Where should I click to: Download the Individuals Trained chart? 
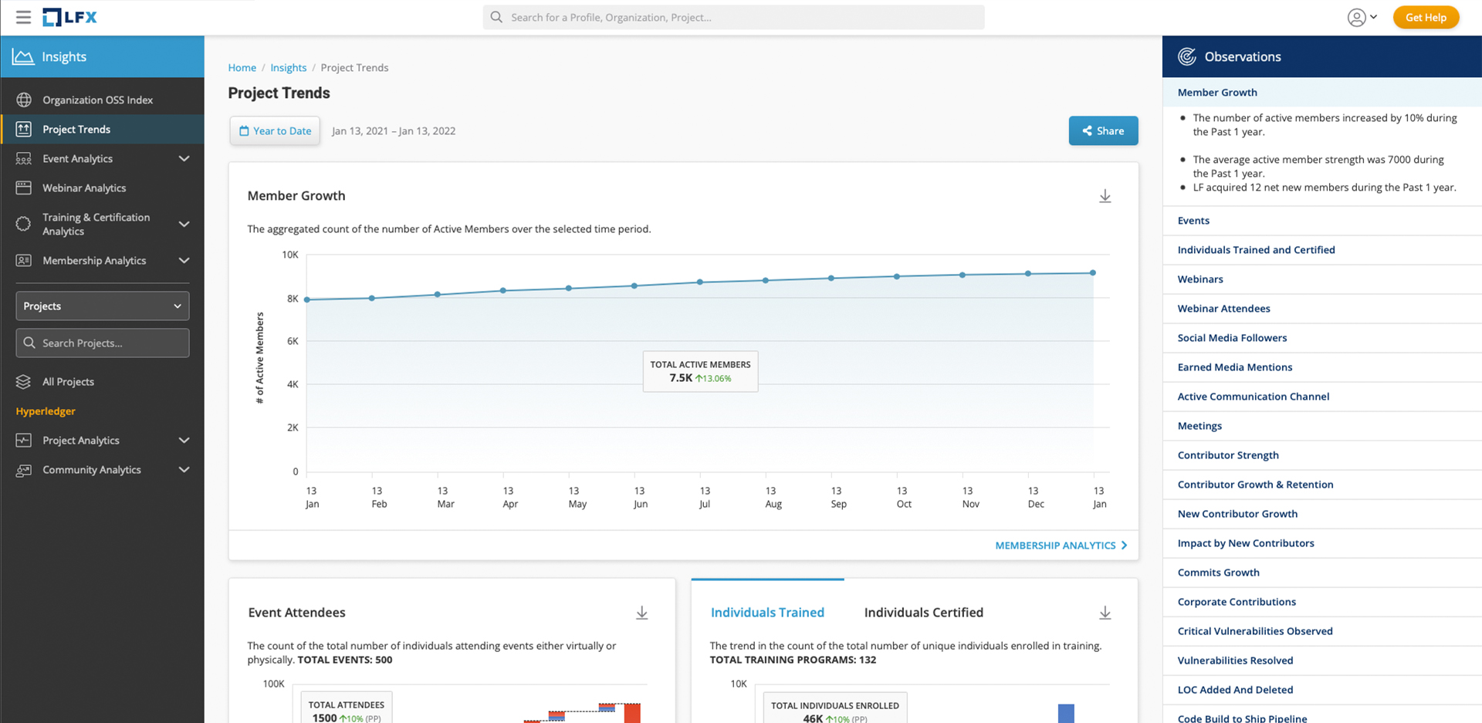point(1105,613)
